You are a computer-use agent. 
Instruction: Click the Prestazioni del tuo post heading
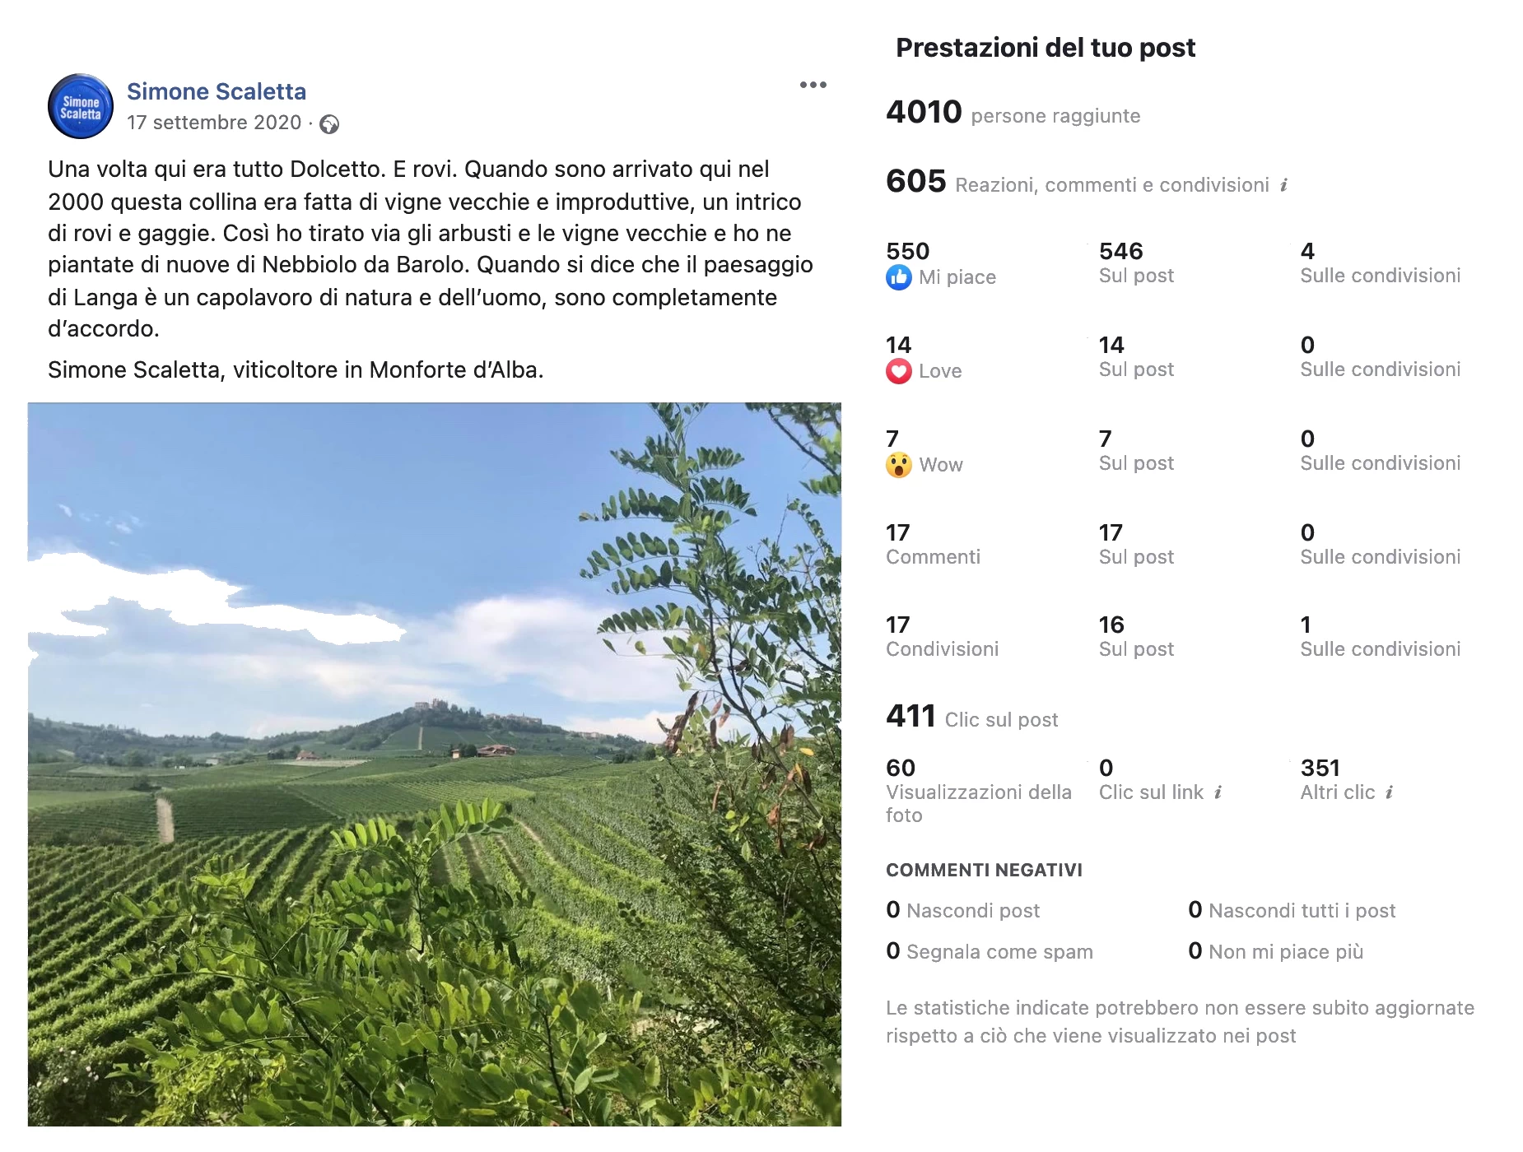coord(1046,48)
